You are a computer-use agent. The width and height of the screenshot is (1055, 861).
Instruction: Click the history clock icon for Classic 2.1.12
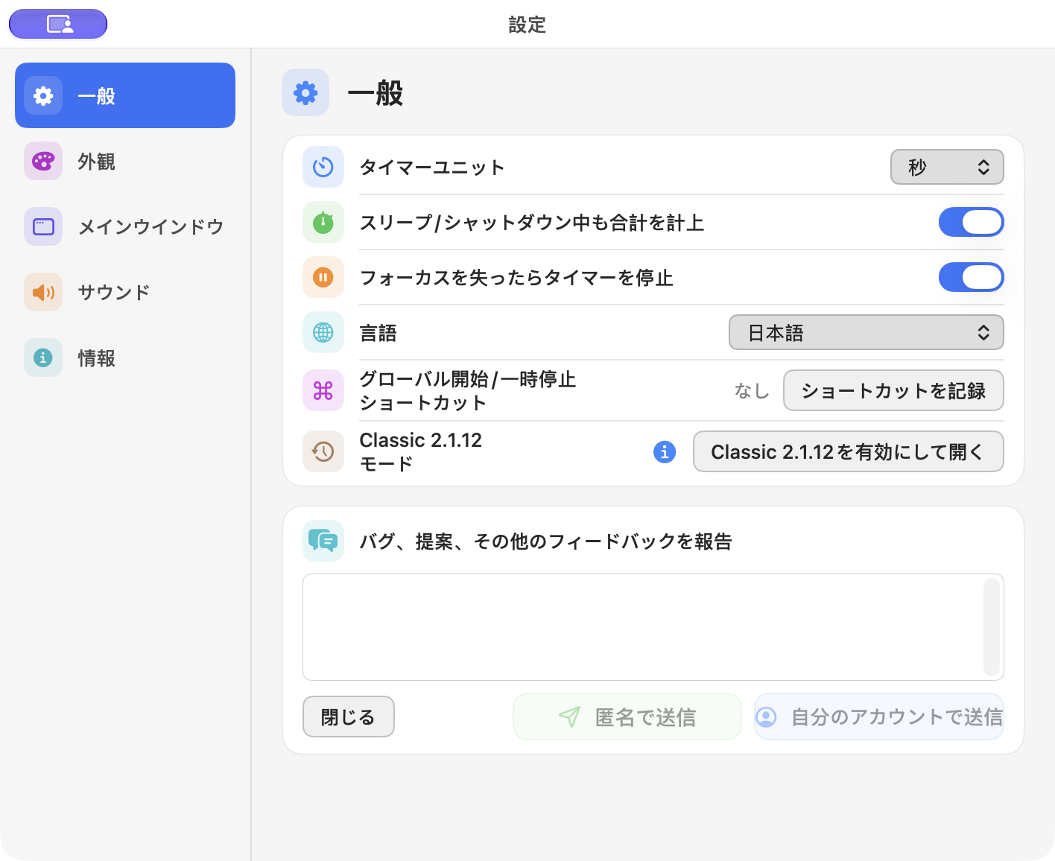(x=323, y=451)
